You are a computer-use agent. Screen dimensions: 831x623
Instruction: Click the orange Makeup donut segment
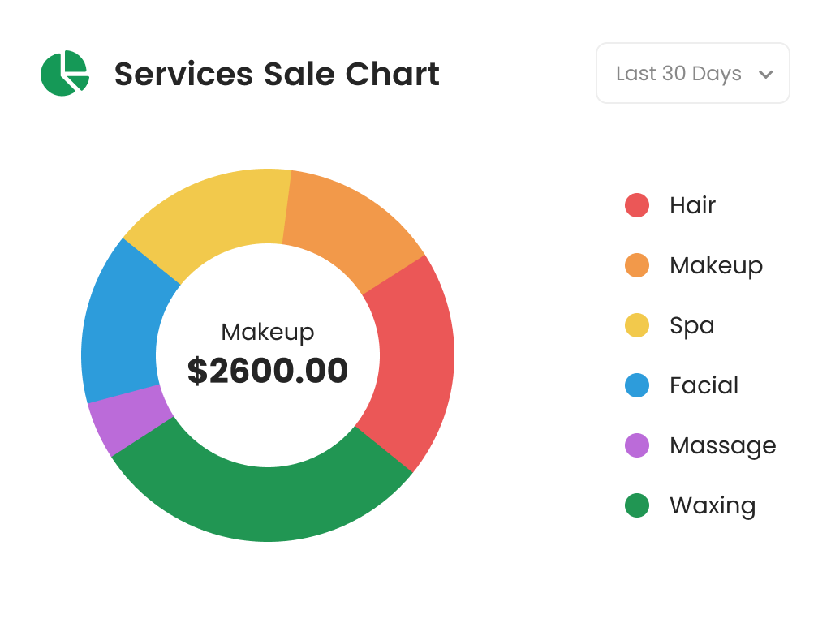(347, 227)
